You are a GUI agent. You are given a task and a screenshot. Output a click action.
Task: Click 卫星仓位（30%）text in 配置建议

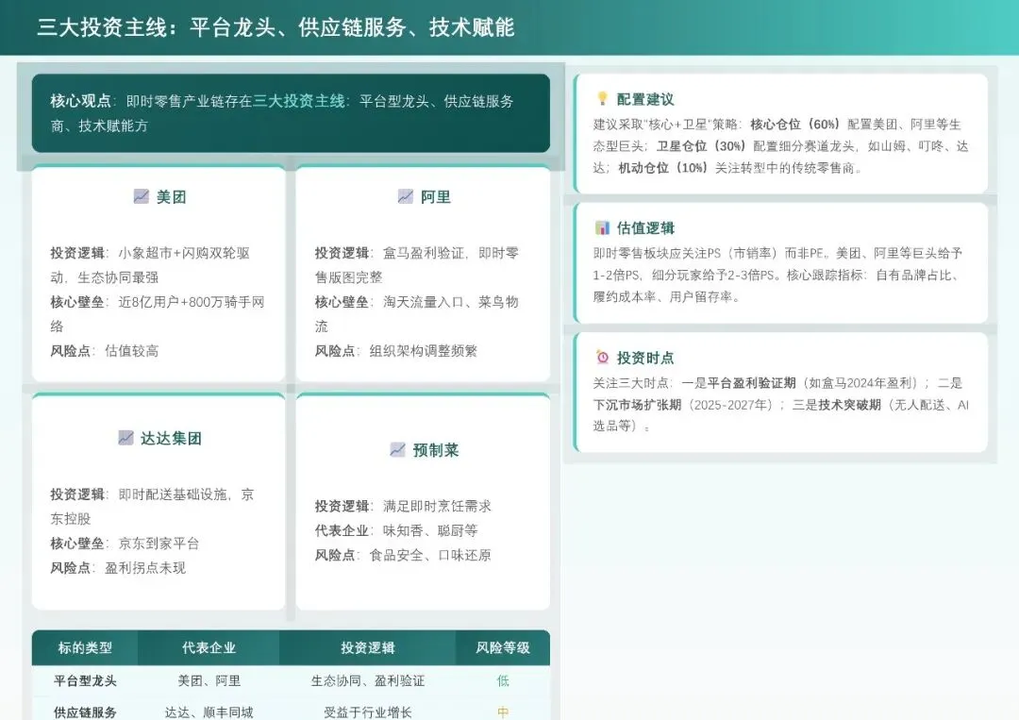click(x=702, y=146)
